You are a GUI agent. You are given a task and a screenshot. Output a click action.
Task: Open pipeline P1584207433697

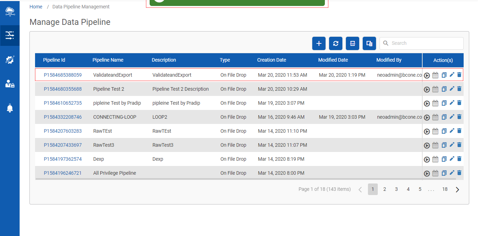point(63,145)
